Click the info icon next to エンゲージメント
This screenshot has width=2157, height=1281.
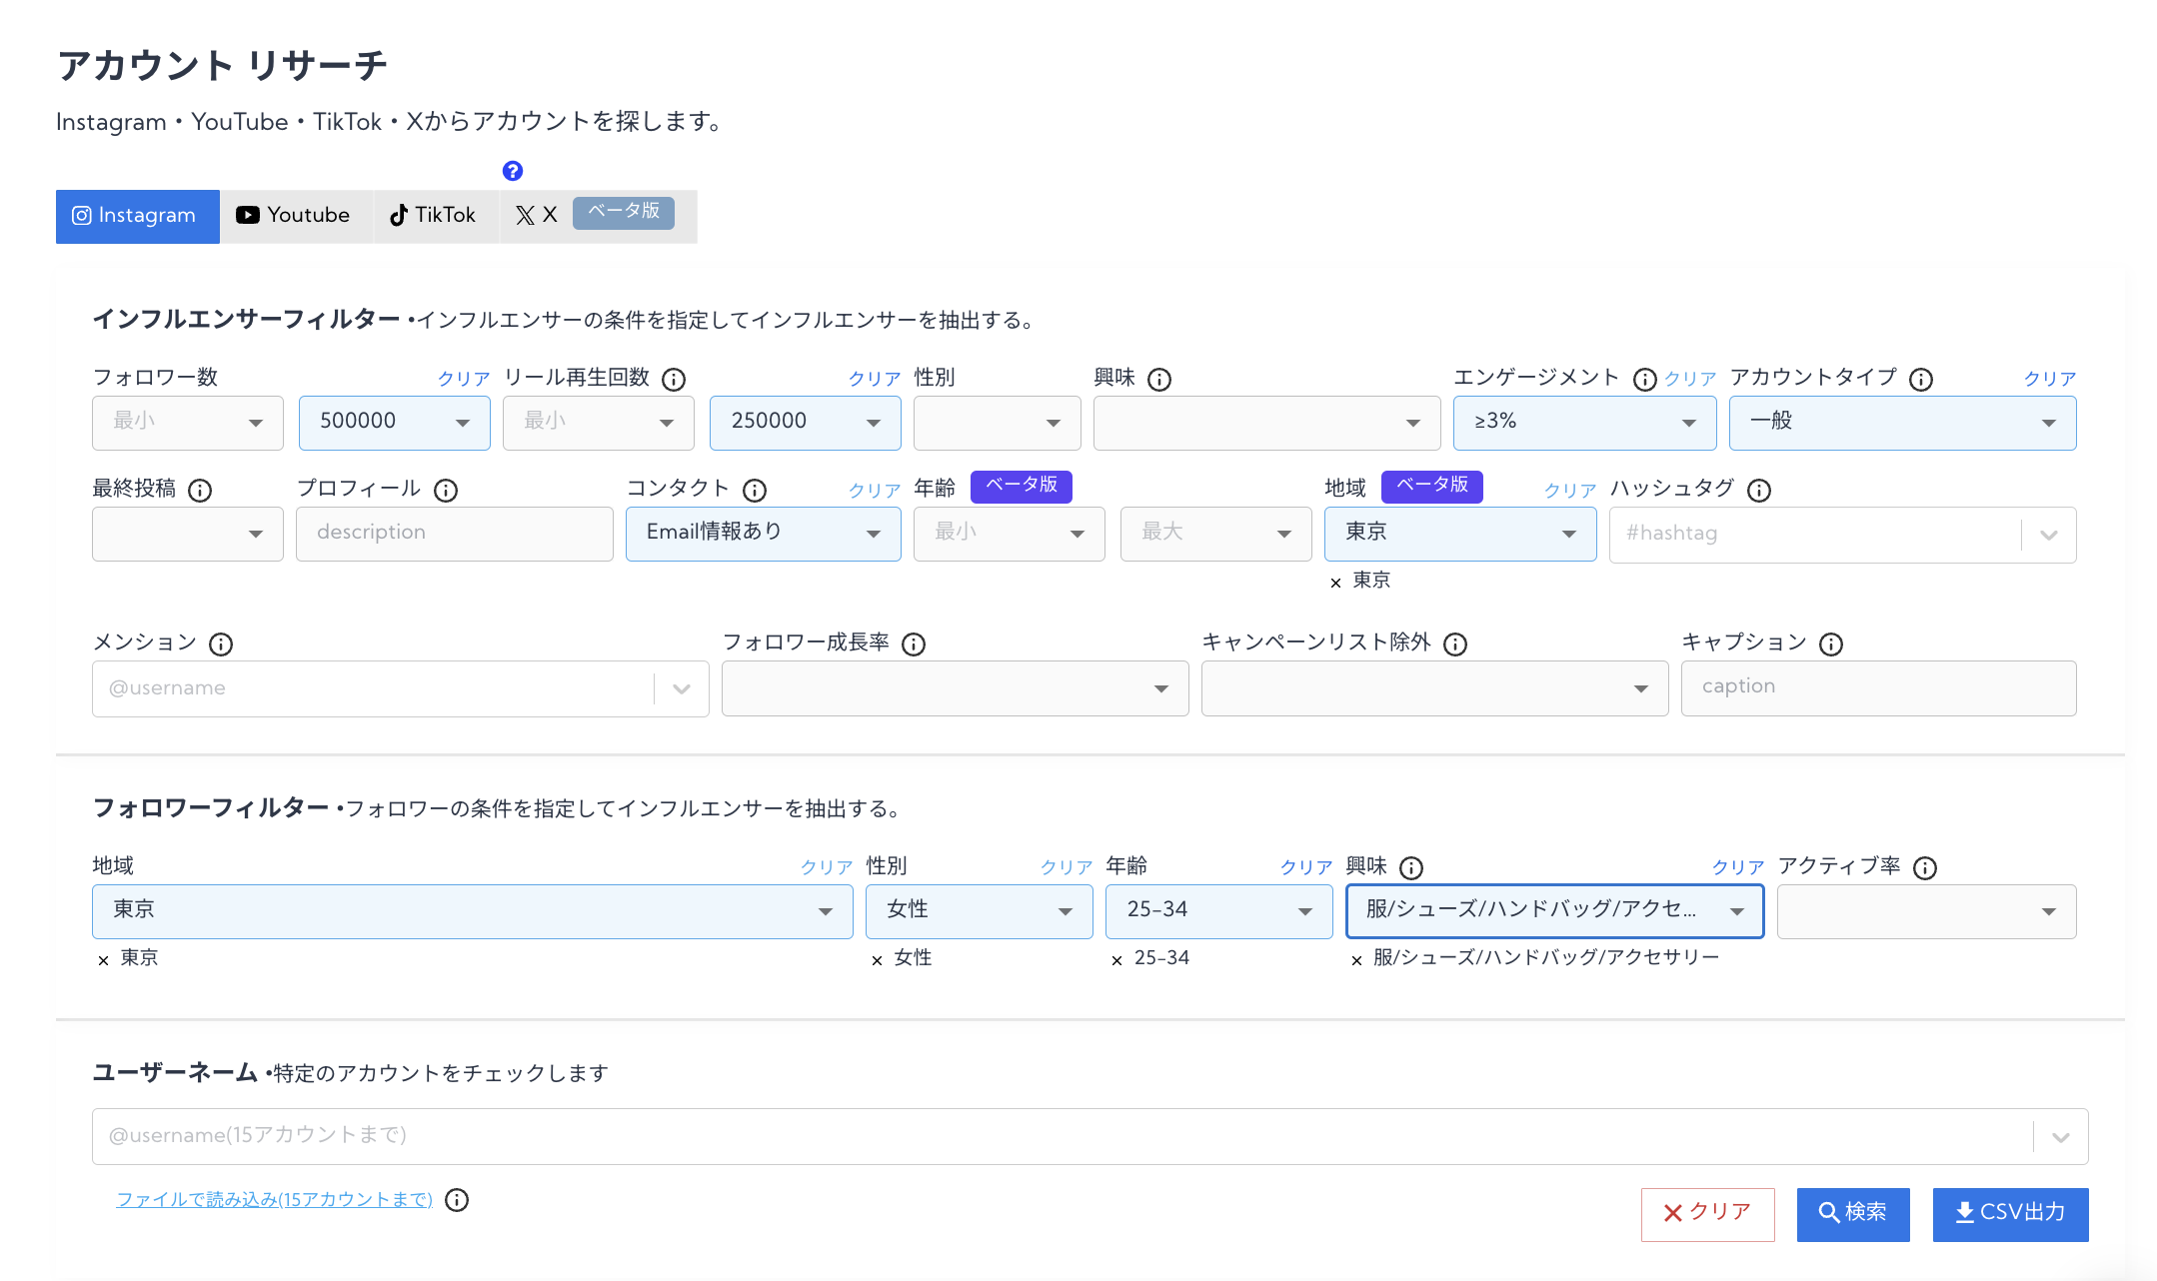(1643, 380)
